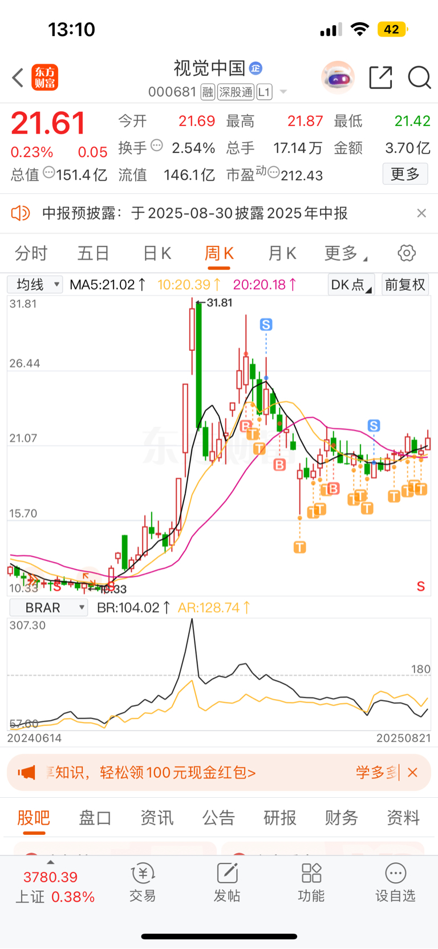Tap the top blue S sell marker

266,325
